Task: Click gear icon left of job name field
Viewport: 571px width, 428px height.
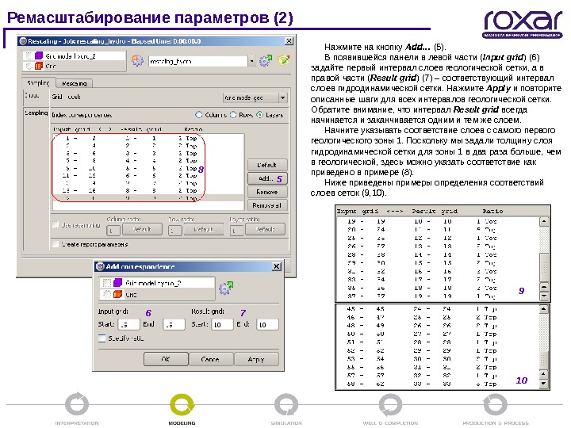Action: (x=137, y=61)
